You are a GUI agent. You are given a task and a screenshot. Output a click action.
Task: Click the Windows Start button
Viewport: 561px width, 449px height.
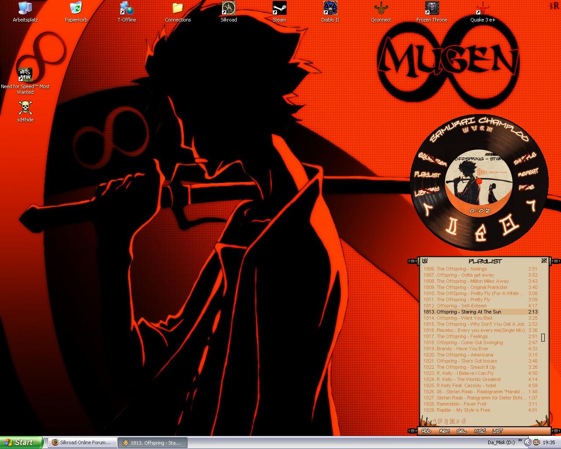[21, 442]
